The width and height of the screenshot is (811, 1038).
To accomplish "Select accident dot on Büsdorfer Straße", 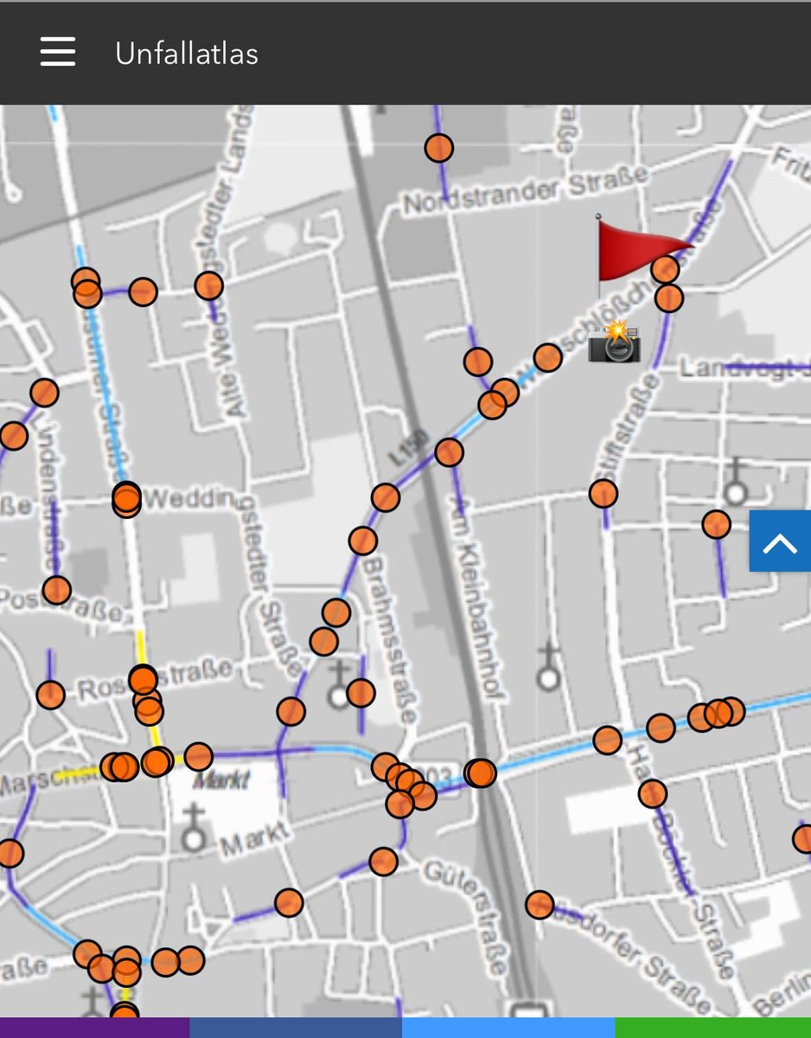I will tap(540, 906).
